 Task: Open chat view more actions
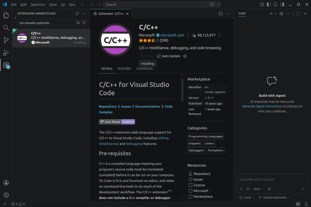point(288,14)
